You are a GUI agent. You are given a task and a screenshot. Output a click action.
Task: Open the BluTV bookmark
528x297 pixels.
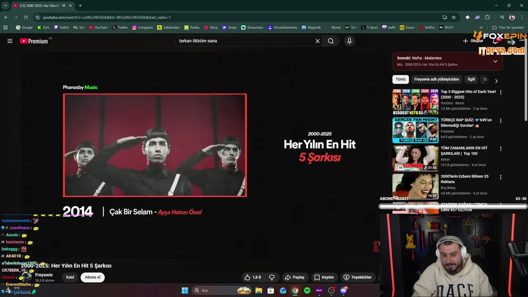pos(446,28)
